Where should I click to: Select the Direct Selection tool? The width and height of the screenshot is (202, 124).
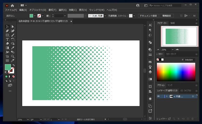click(x=13, y=26)
